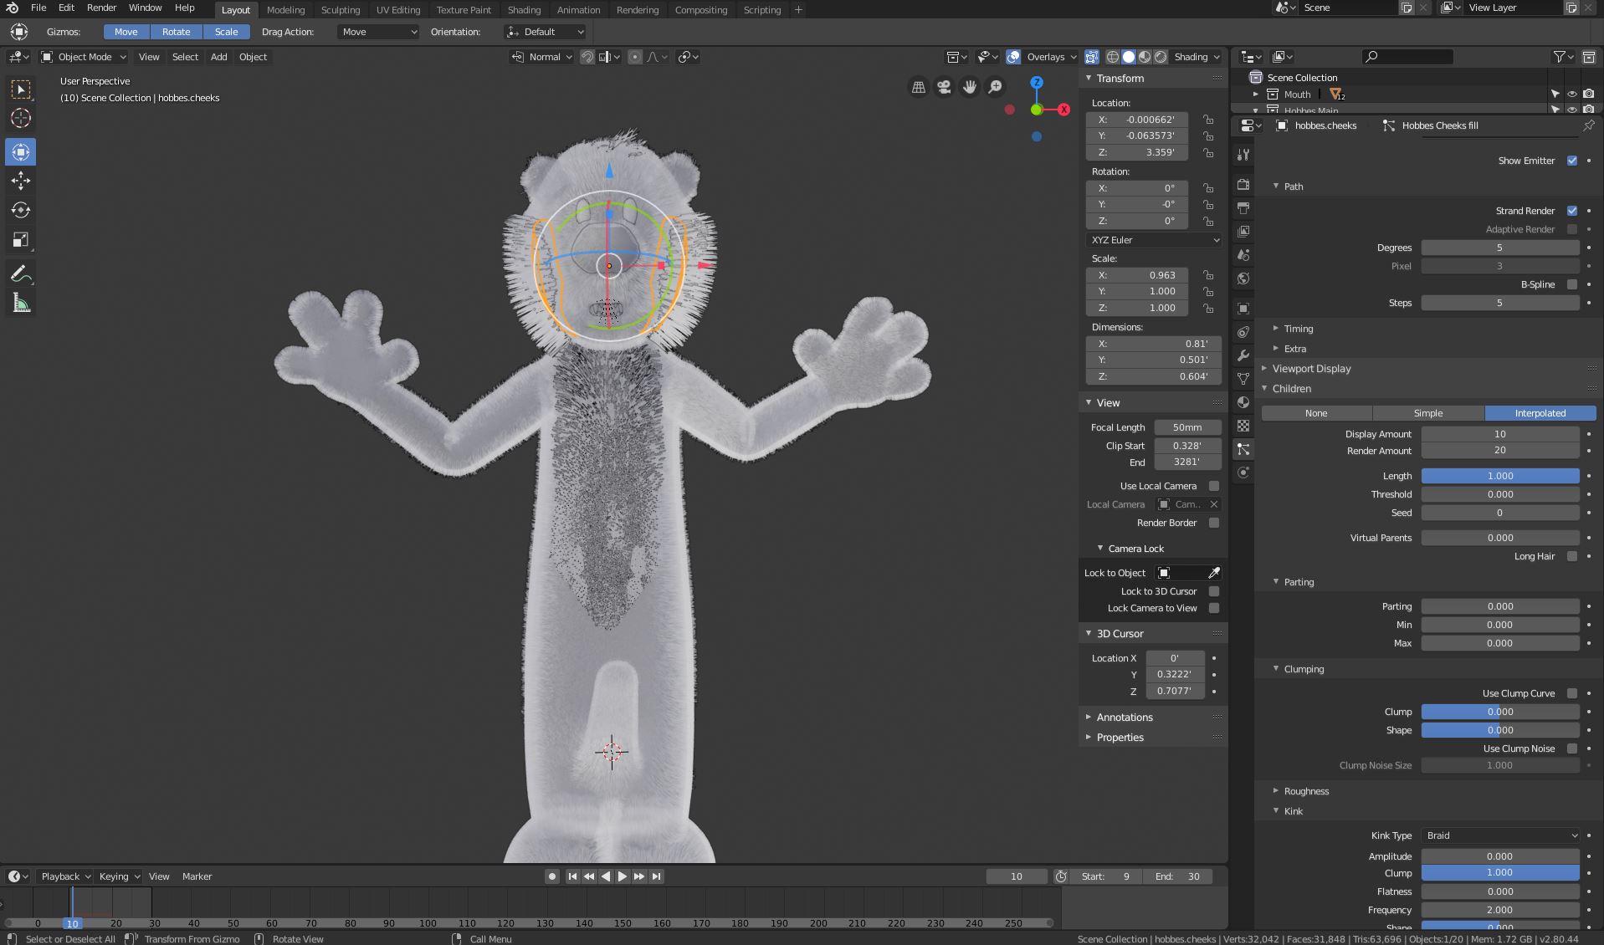Open the Render menu

click(101, 8)
